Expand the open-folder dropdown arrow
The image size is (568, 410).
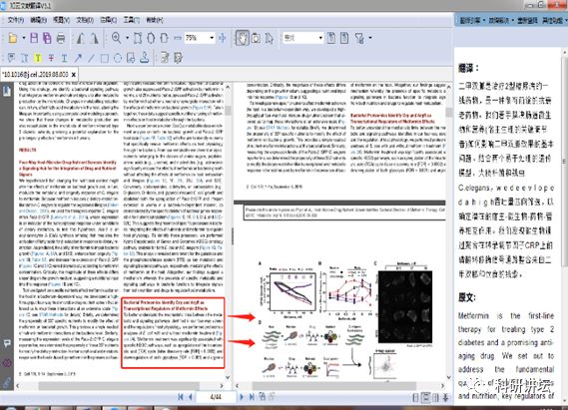pos(24,38)
